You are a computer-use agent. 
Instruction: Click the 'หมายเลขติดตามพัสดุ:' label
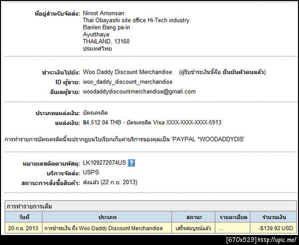pos(51,164)
